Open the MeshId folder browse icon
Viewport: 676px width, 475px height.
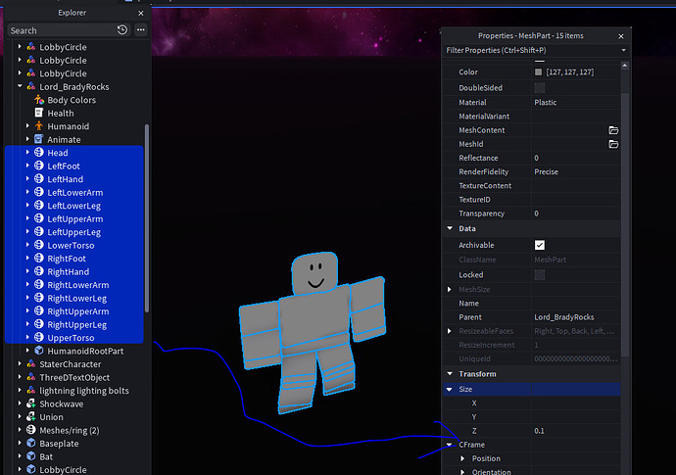[x=613, y=144]
